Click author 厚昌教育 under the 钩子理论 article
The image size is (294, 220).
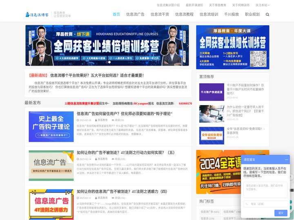102,120
